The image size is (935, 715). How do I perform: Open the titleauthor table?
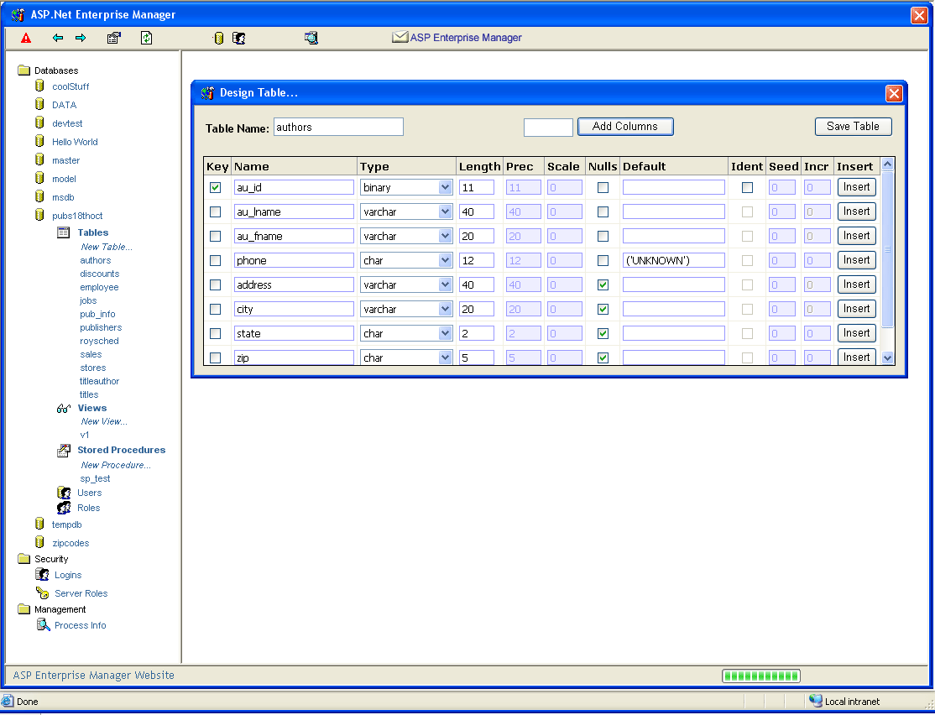click(x=100, y=381)
